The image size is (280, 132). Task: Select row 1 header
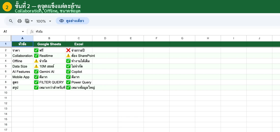click(x=6, y=44)
